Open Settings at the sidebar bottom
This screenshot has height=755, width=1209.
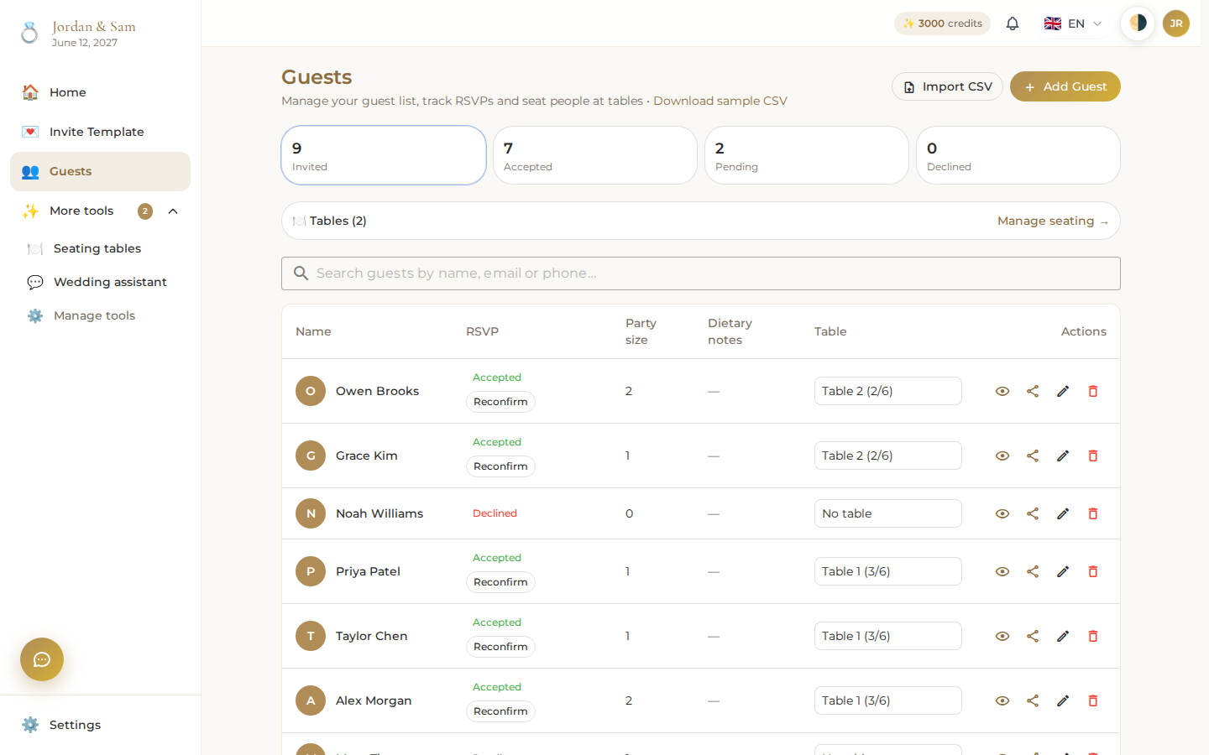click(x=100, y=725)
